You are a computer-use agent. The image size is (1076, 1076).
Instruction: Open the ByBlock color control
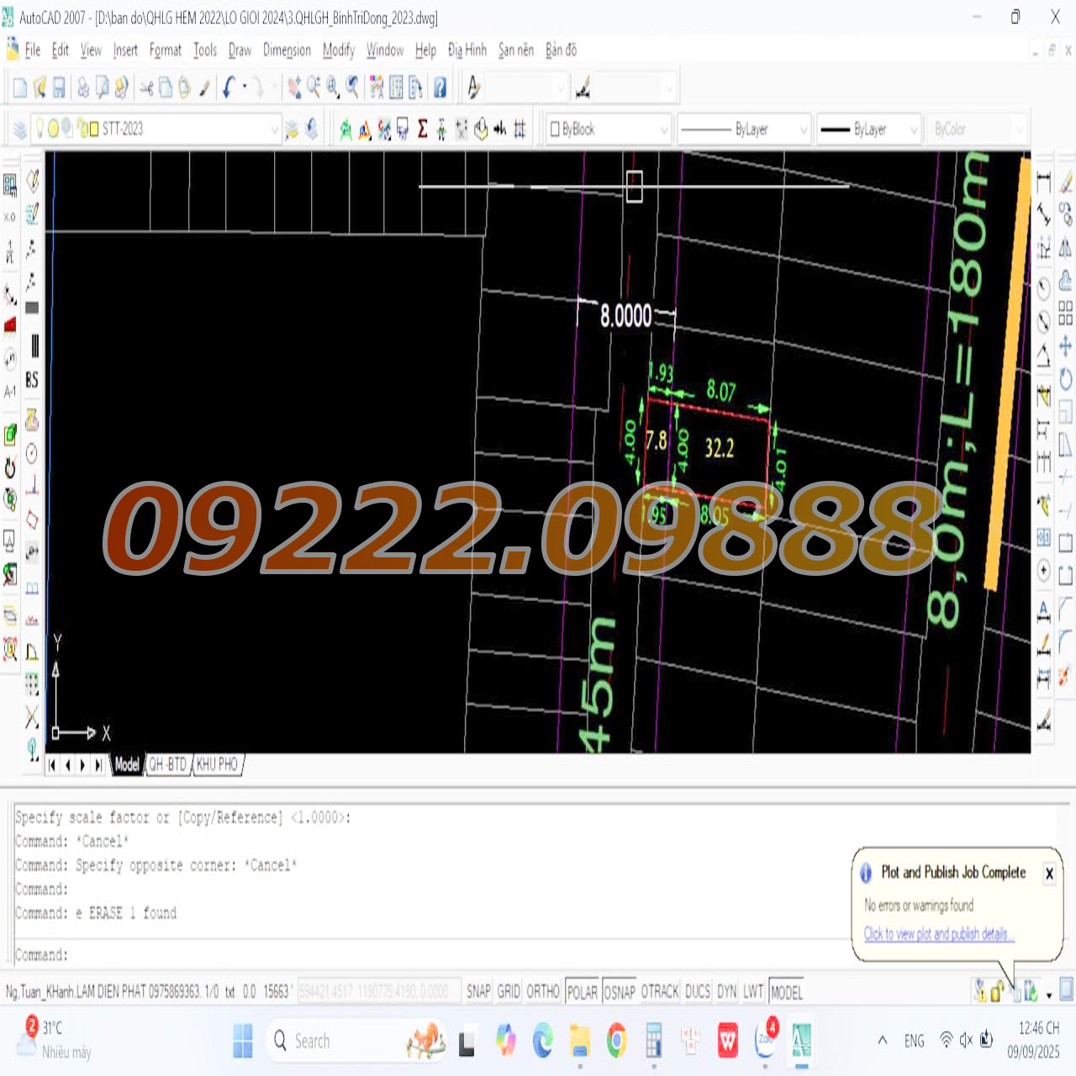click(x=609, y=129)
